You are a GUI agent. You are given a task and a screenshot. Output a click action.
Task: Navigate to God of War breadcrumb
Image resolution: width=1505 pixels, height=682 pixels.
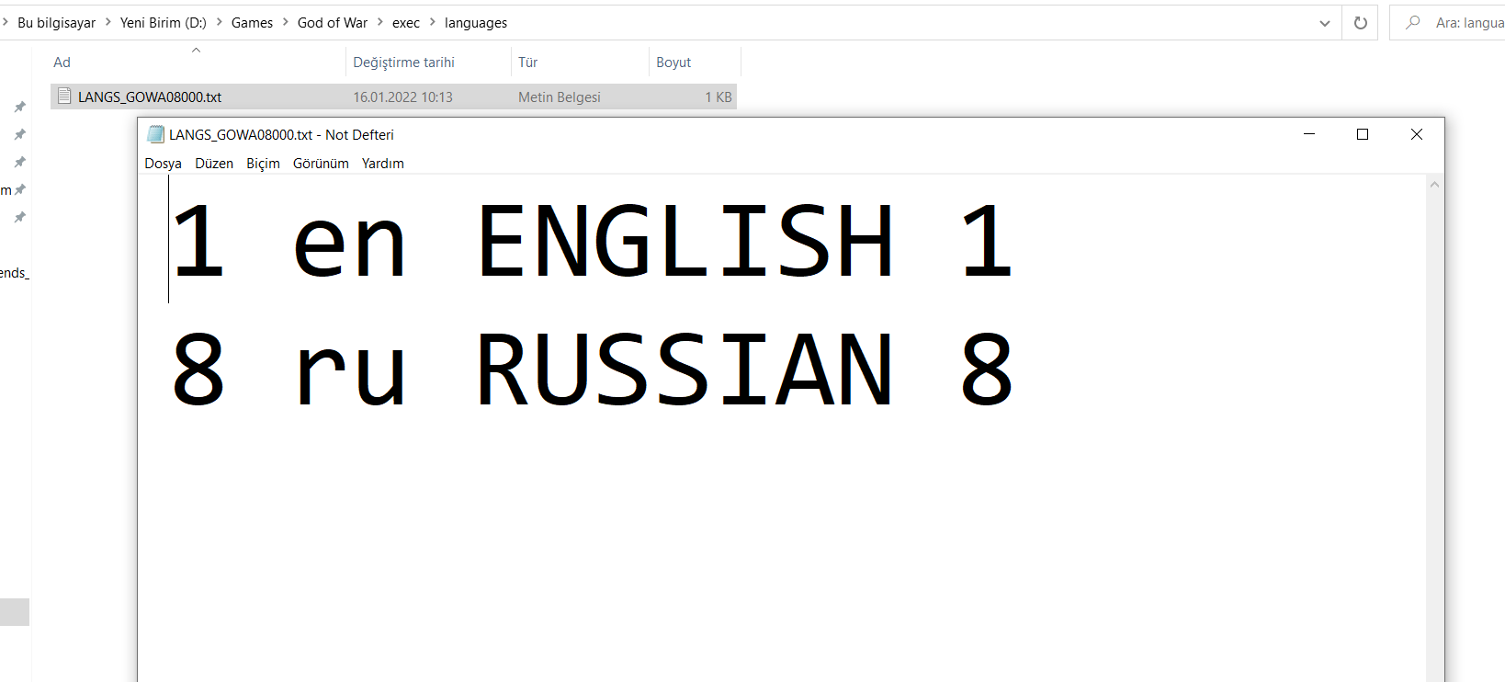333,23
